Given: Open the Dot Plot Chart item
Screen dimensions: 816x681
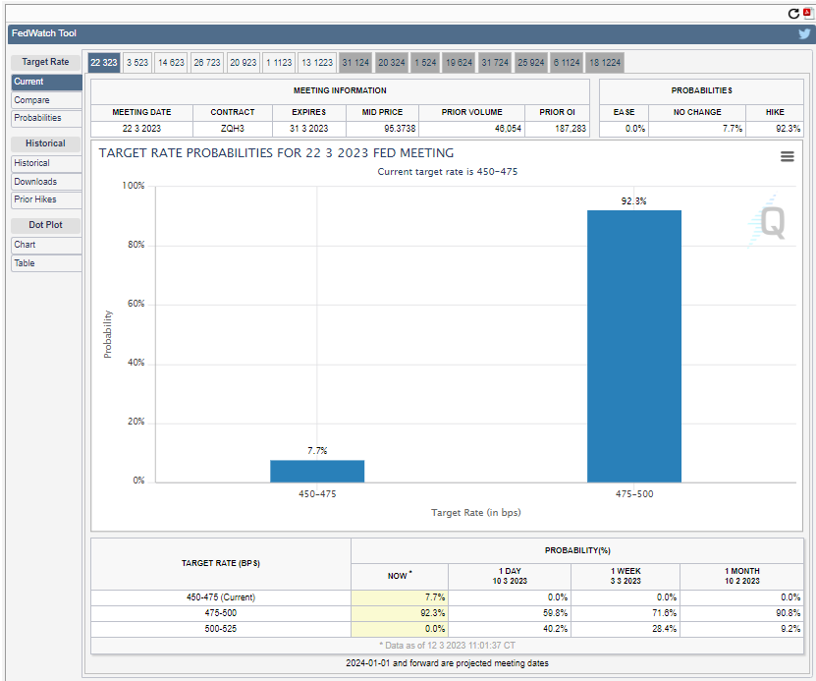Looking at the screenshot, I should (x=46, y=245).
